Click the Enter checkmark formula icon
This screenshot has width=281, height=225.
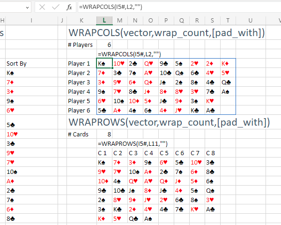(55, 7)
